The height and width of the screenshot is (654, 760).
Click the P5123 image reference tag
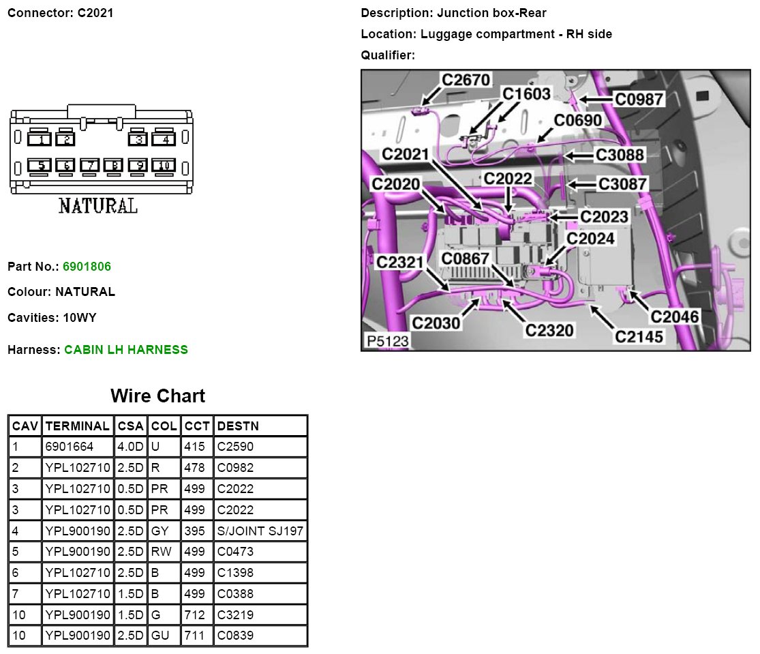(386, 340)
